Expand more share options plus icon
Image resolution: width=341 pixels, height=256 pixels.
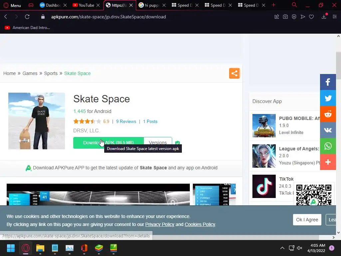point(328,162)
